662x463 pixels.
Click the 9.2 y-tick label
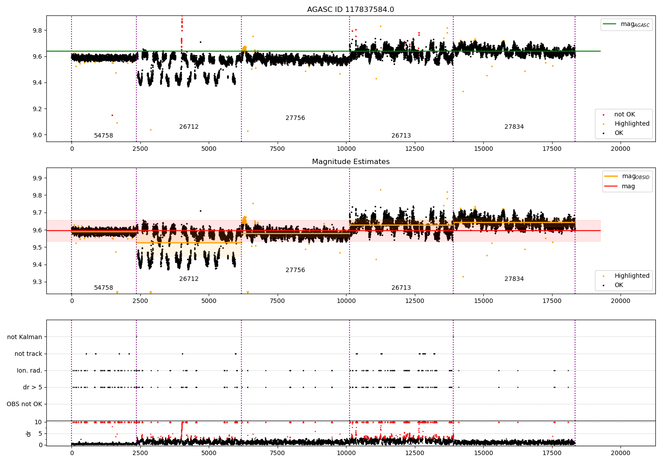(x=37, y=109)
